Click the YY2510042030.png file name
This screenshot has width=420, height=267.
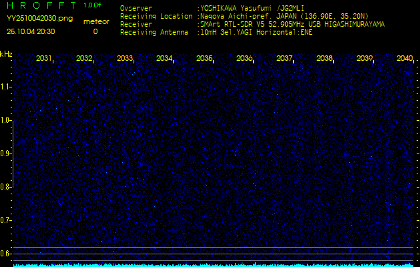pos(39,19)
